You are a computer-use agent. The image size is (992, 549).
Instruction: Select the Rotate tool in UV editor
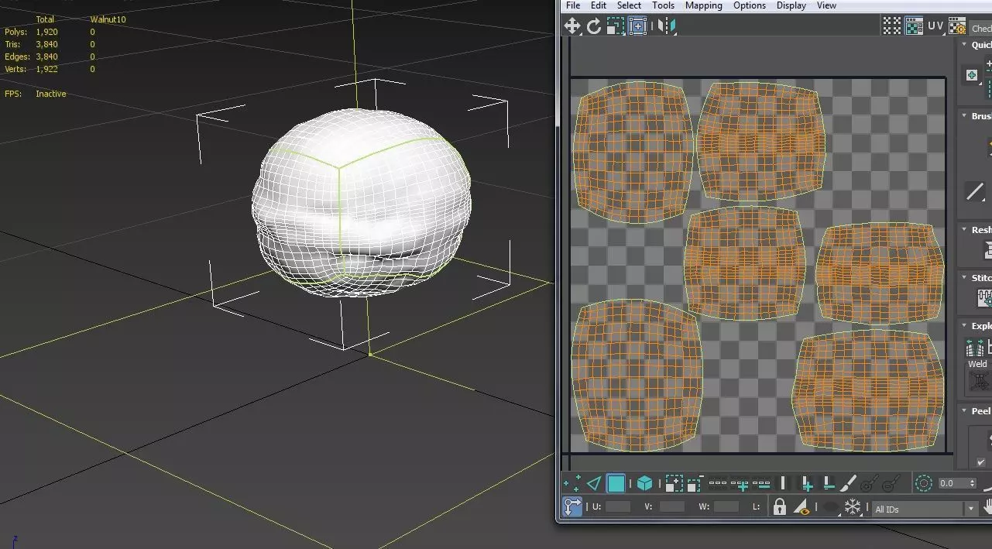pyautogui.click(x=594, y=26)
